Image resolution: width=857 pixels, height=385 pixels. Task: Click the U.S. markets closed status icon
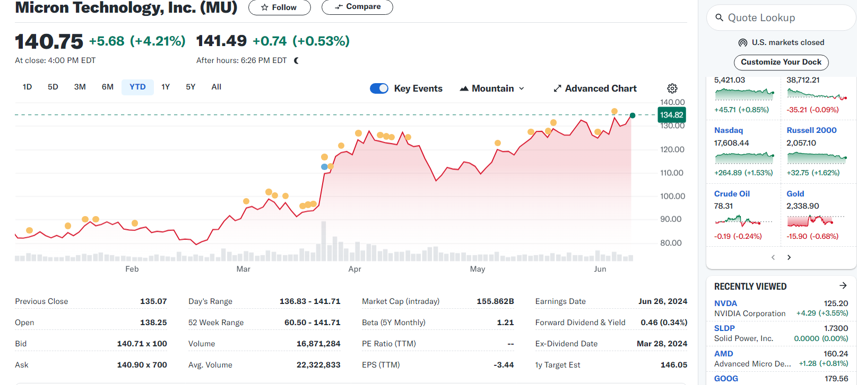click(x=743, y=42)
